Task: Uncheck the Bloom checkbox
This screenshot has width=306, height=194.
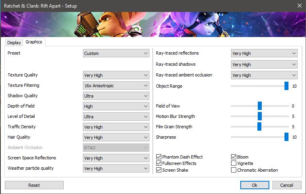Action: tap(233, 157)
